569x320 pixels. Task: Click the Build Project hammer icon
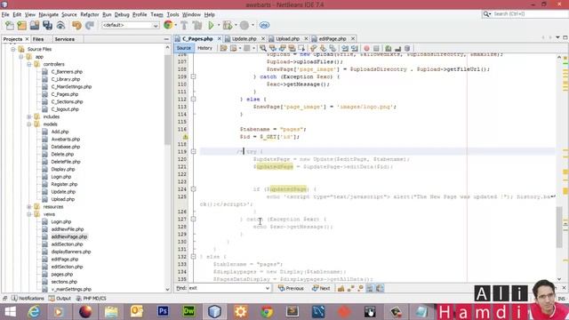184,26
